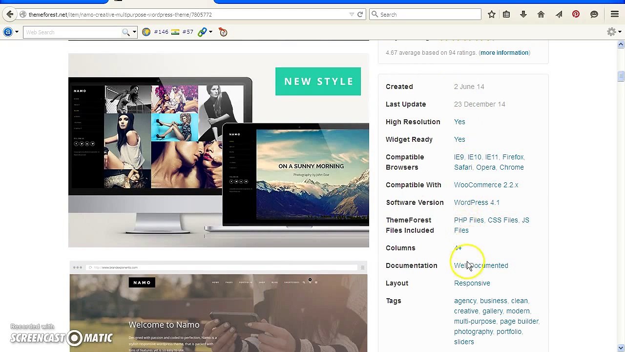
Task: Open the toolbar settings gear
Action: point(611,32)
